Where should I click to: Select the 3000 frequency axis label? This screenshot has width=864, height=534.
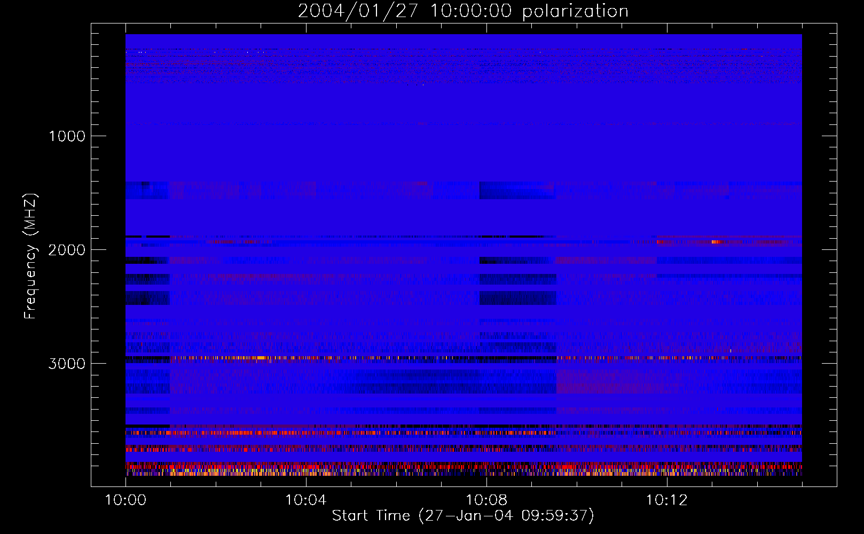[x=67, y=364]
